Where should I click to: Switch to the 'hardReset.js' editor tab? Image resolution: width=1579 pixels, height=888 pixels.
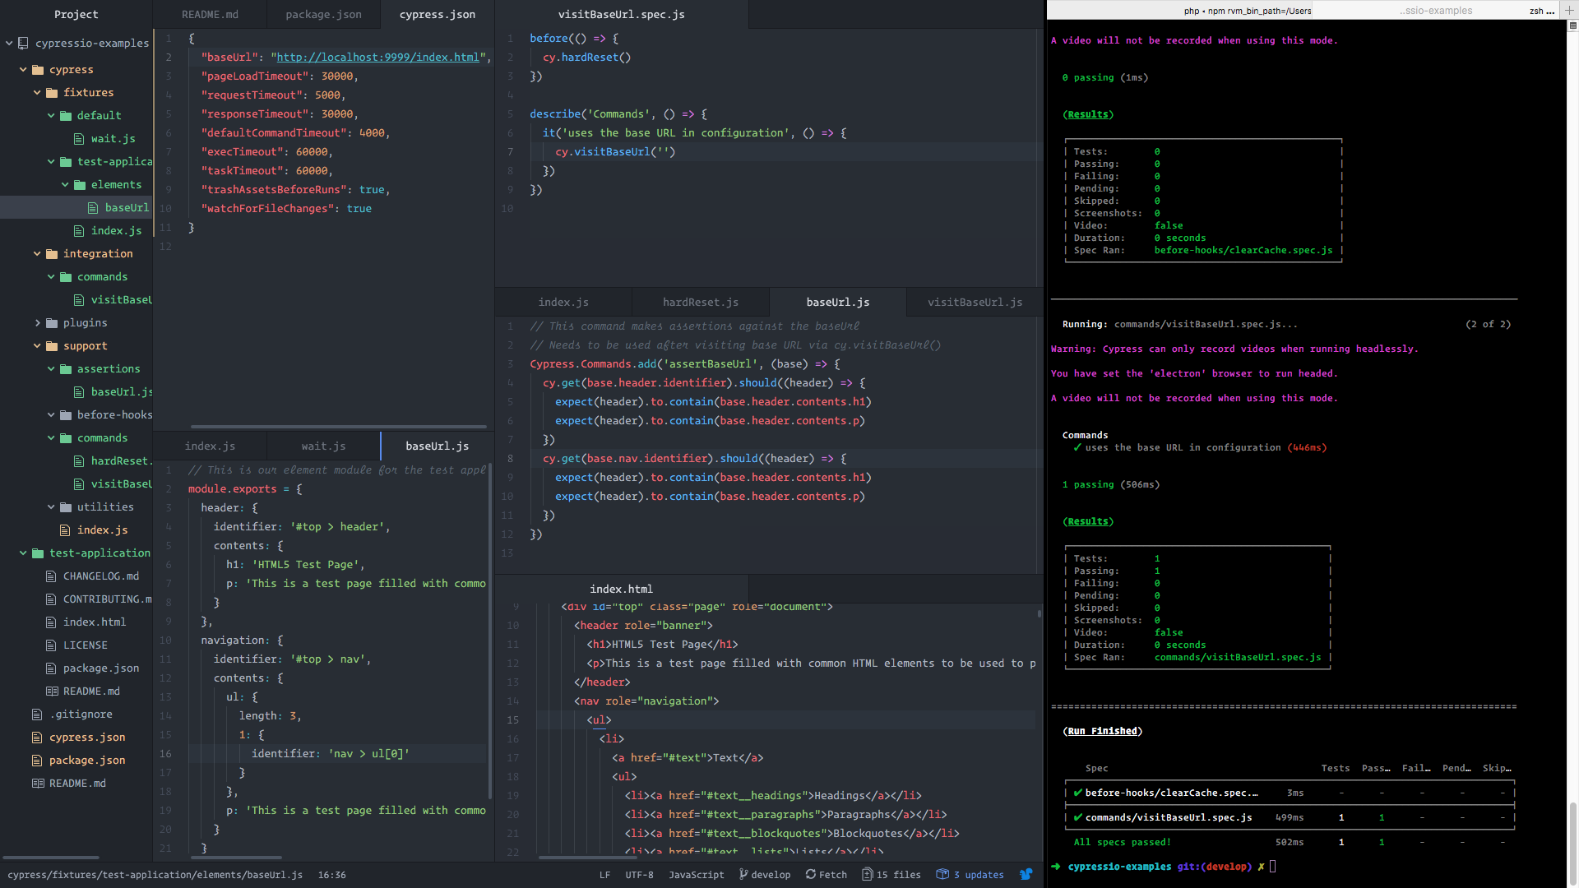tap(700, 302)
